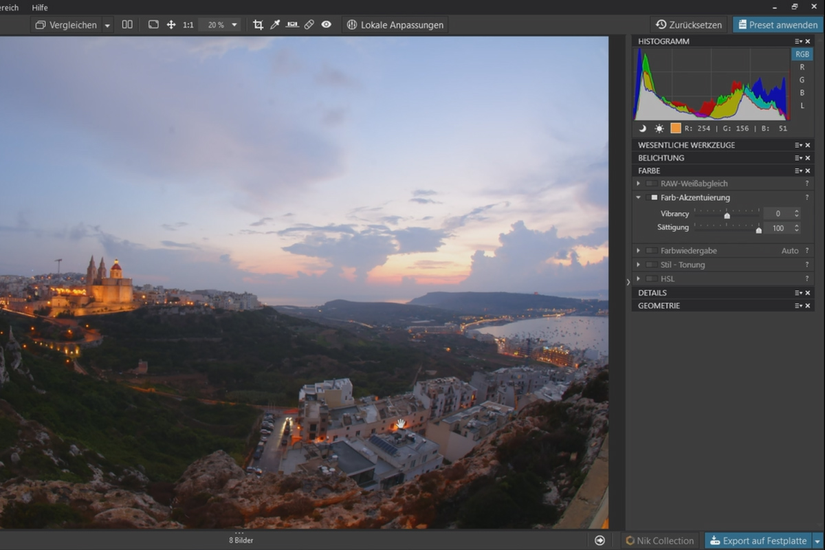Open Wesentliche Werkzeuge panel menu
This screenshot has width=825, height=550.
click(798, 145)
